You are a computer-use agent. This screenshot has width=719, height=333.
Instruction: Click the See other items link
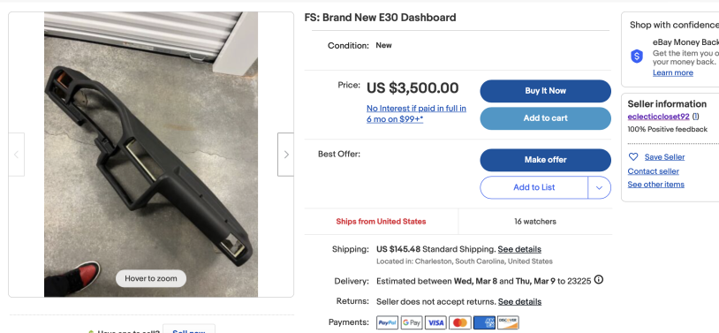click(x=655, y=185)
